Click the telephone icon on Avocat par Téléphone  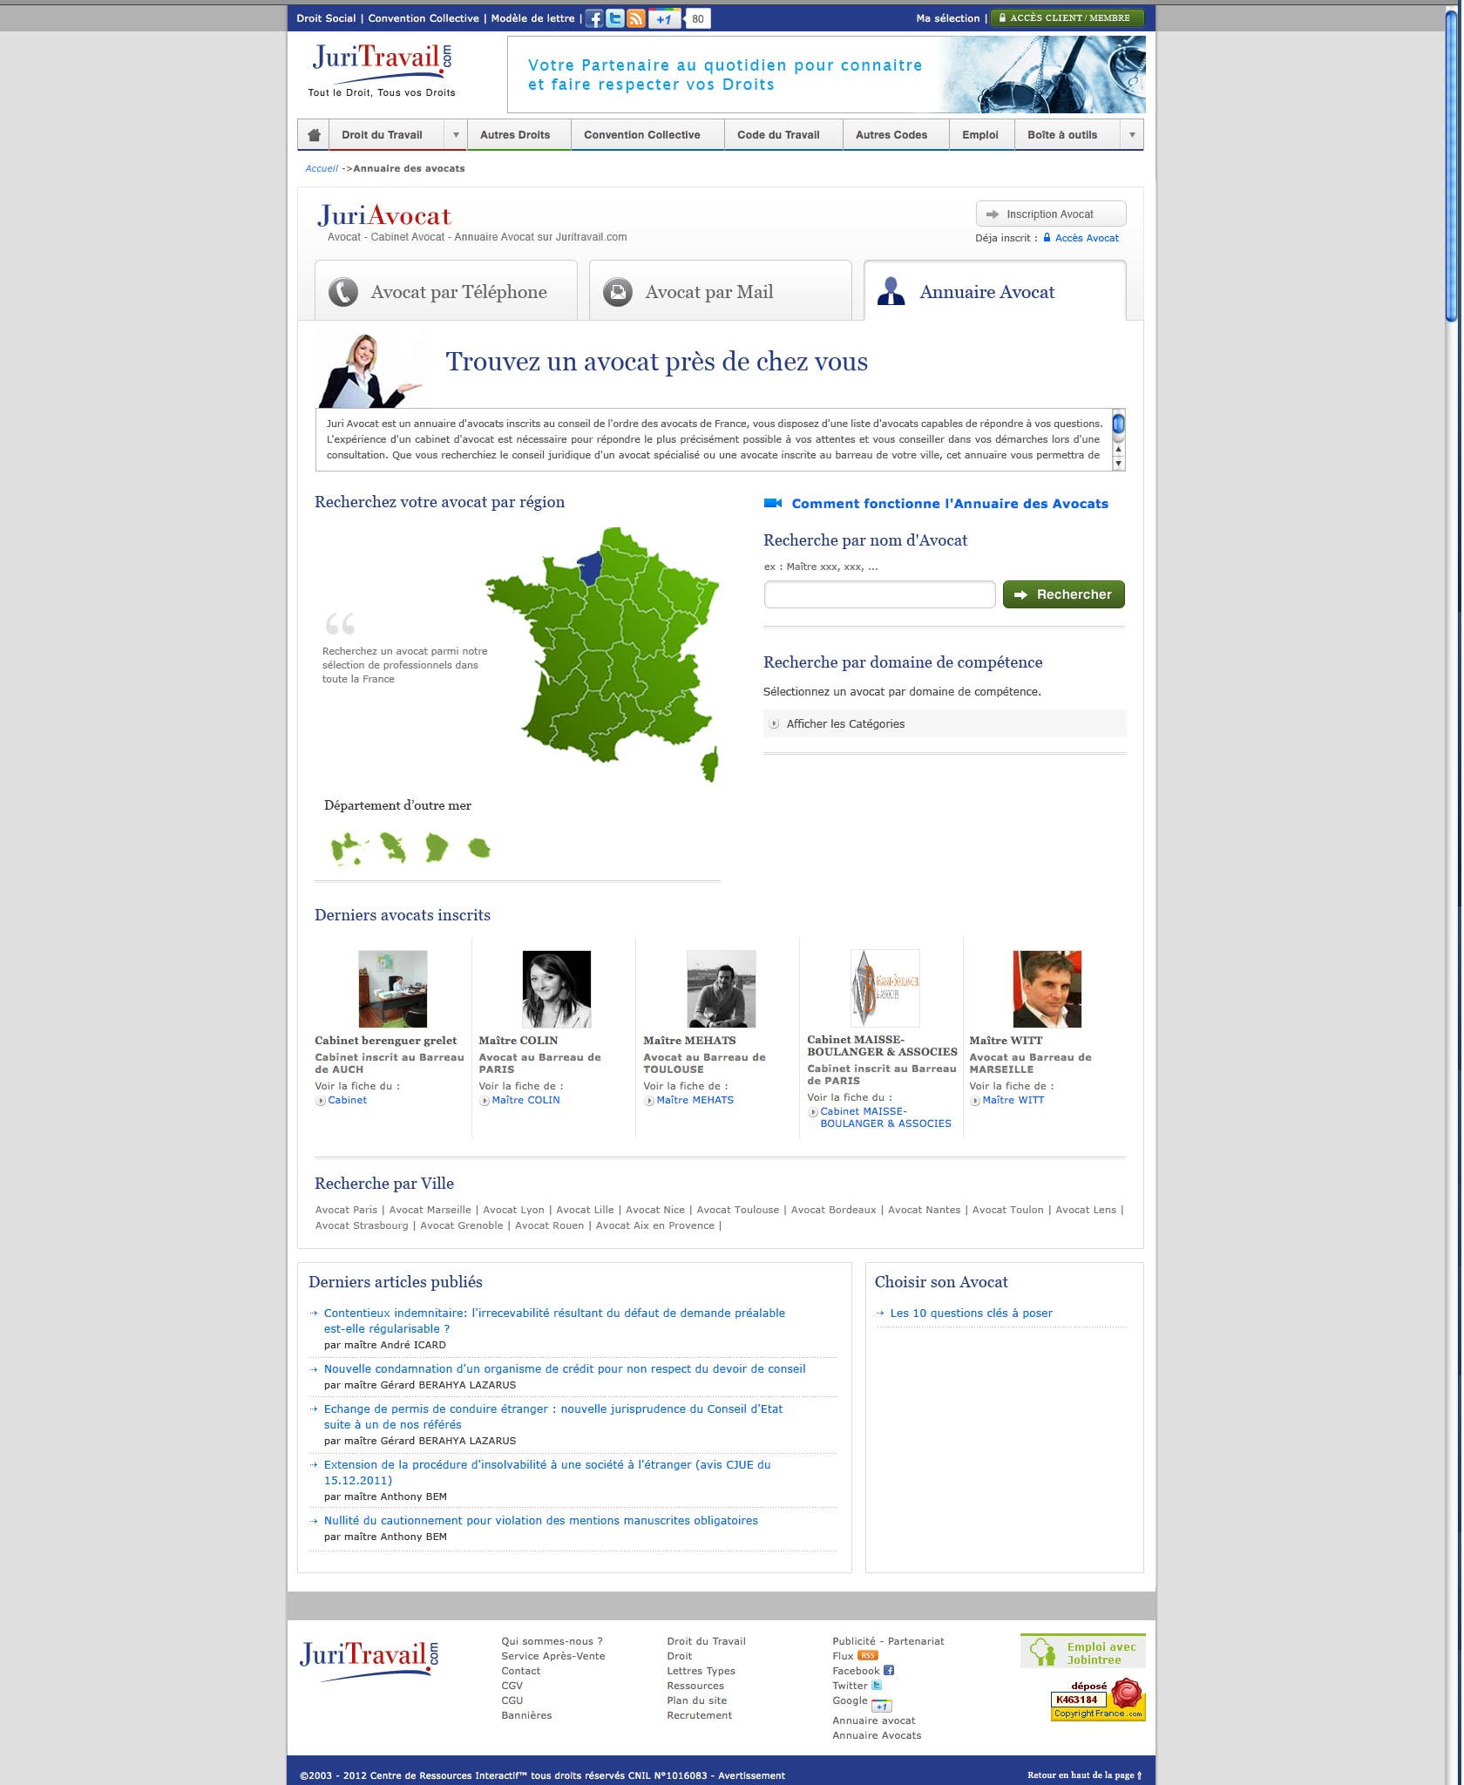(343, 292)
